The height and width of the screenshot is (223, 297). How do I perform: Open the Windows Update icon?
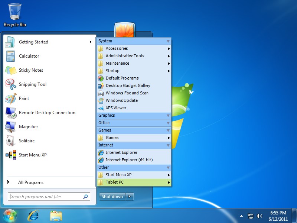[x=101, y=100]
